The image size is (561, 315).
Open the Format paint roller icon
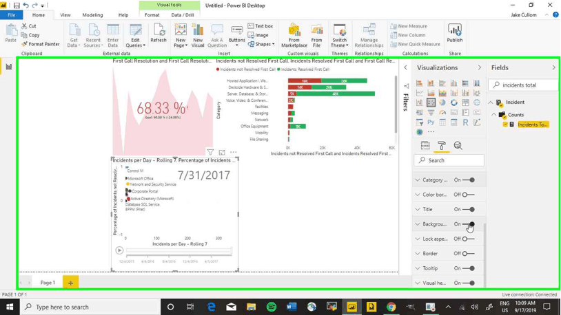442,145
